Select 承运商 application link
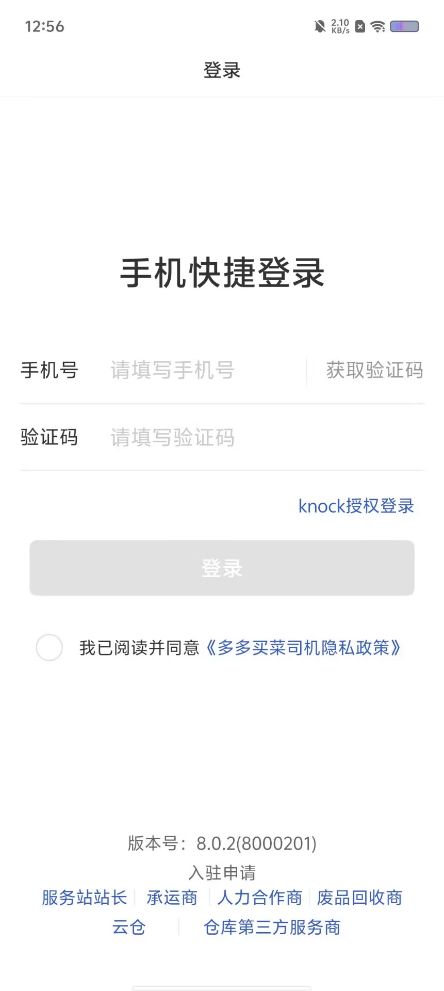This screenshot has height=991, width=444. [x=172, y=898]
